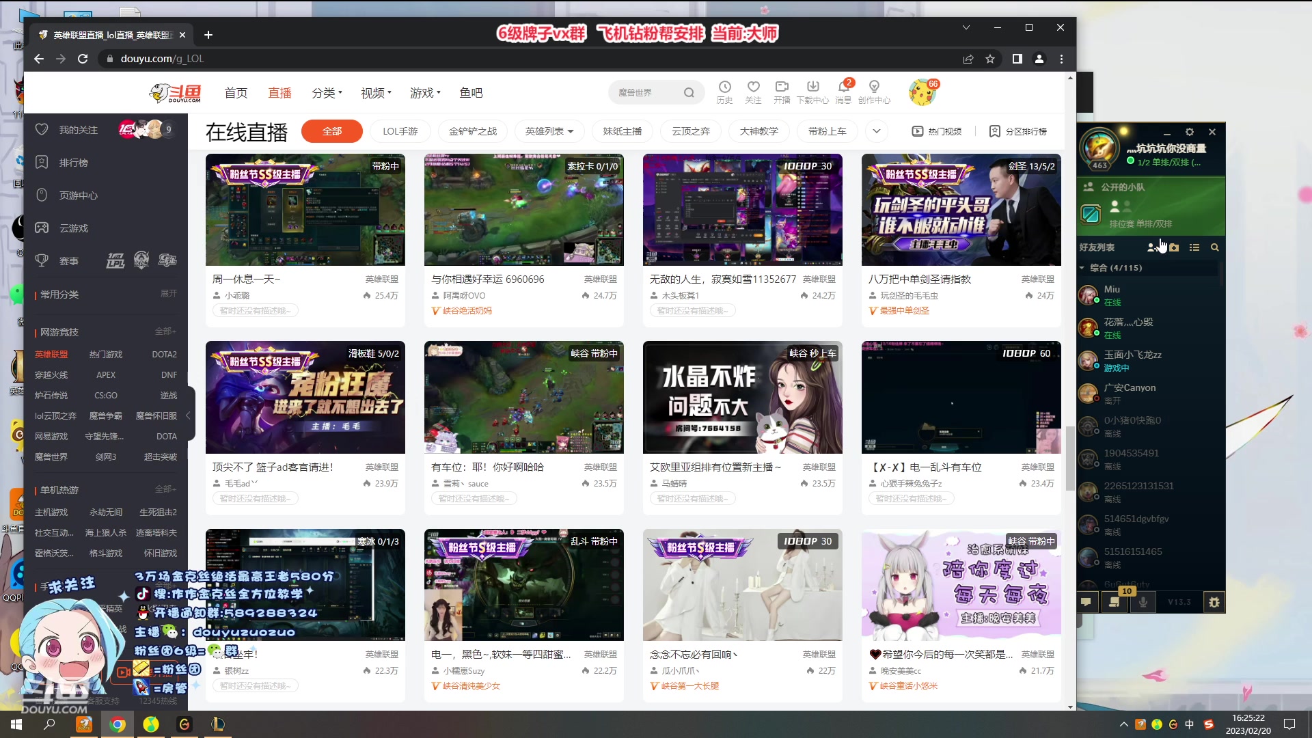This screenshot has width=1312, height=738.
Task: Click the Douyu logo
Action: (176, 93)
